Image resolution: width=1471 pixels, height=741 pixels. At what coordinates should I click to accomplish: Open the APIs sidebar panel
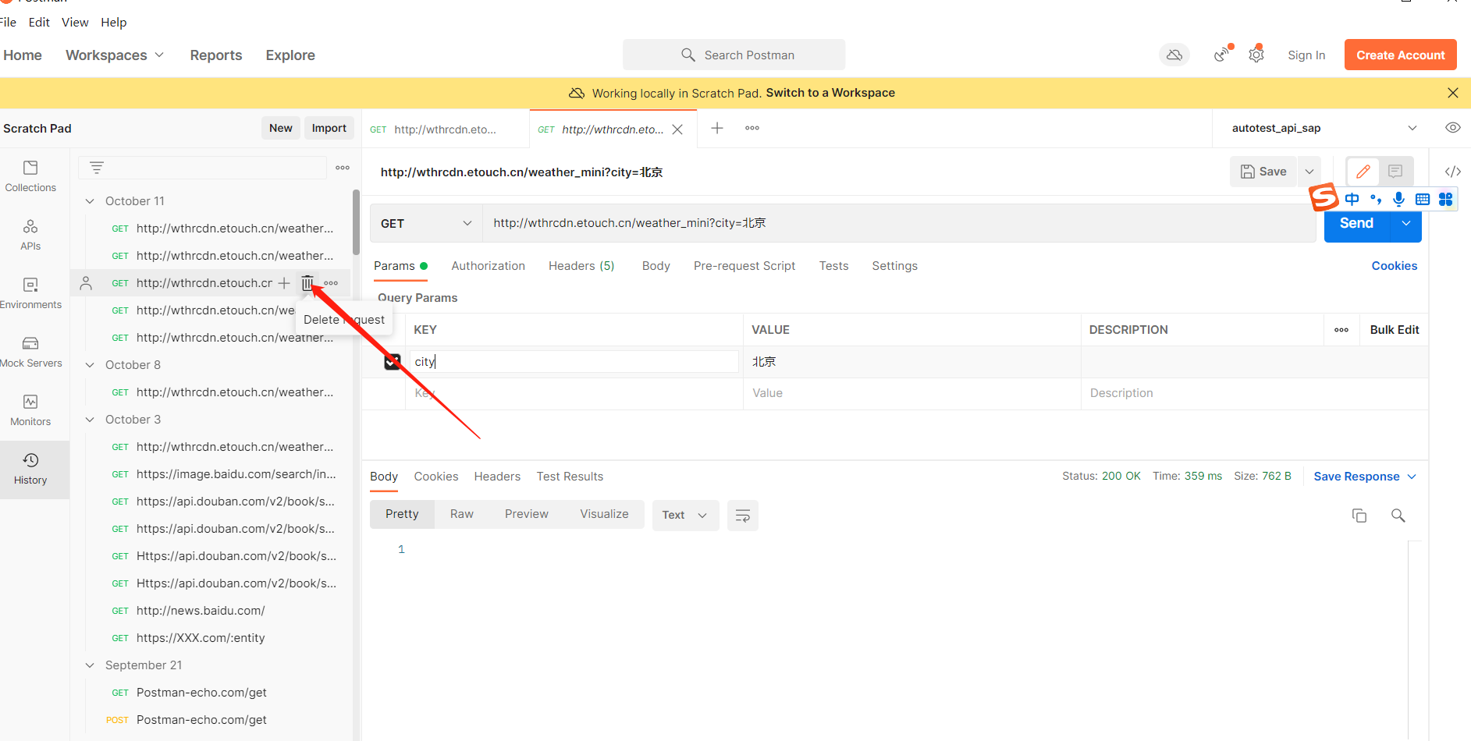click(x=30, y=235)
